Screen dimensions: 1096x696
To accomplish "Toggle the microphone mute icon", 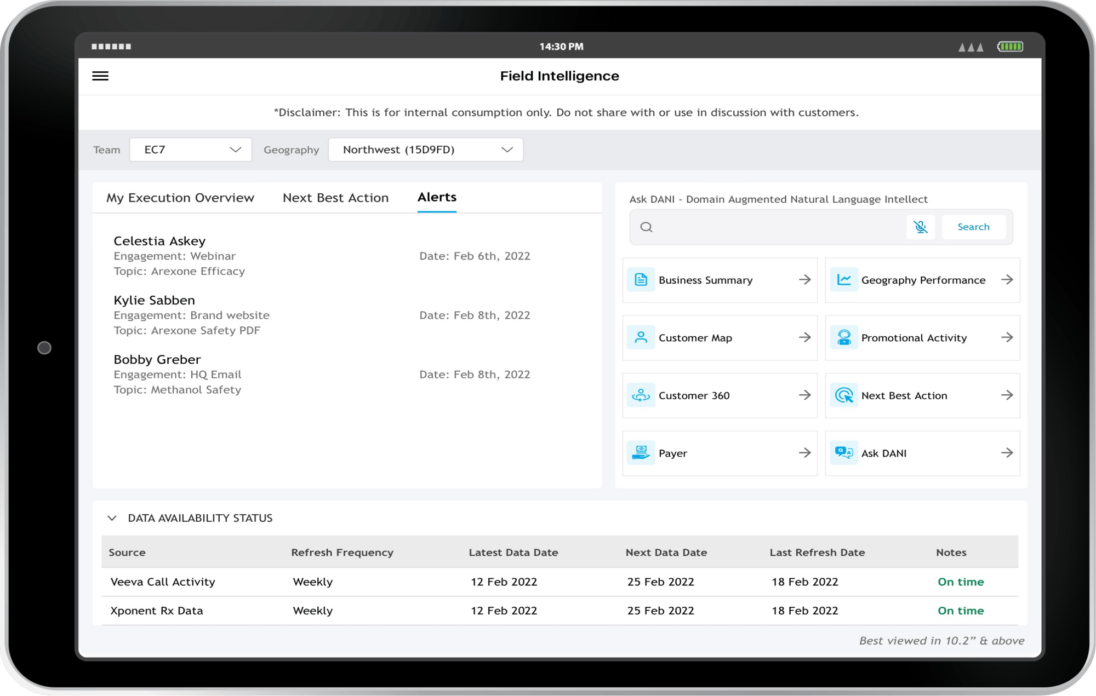I will pyautogui.click(x=920, y=227).
